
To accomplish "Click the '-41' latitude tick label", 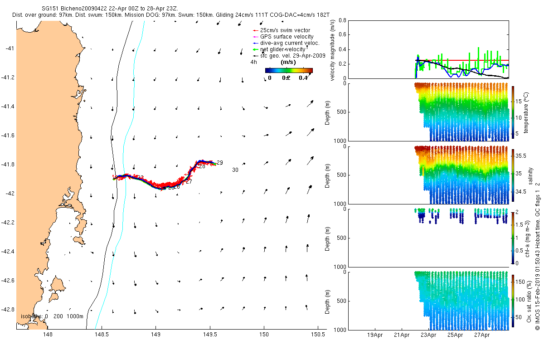I will (10, 48).
